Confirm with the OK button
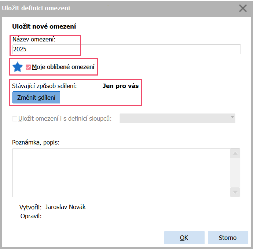This screenshot has width=253, height=249. click(x=184, y=238)
